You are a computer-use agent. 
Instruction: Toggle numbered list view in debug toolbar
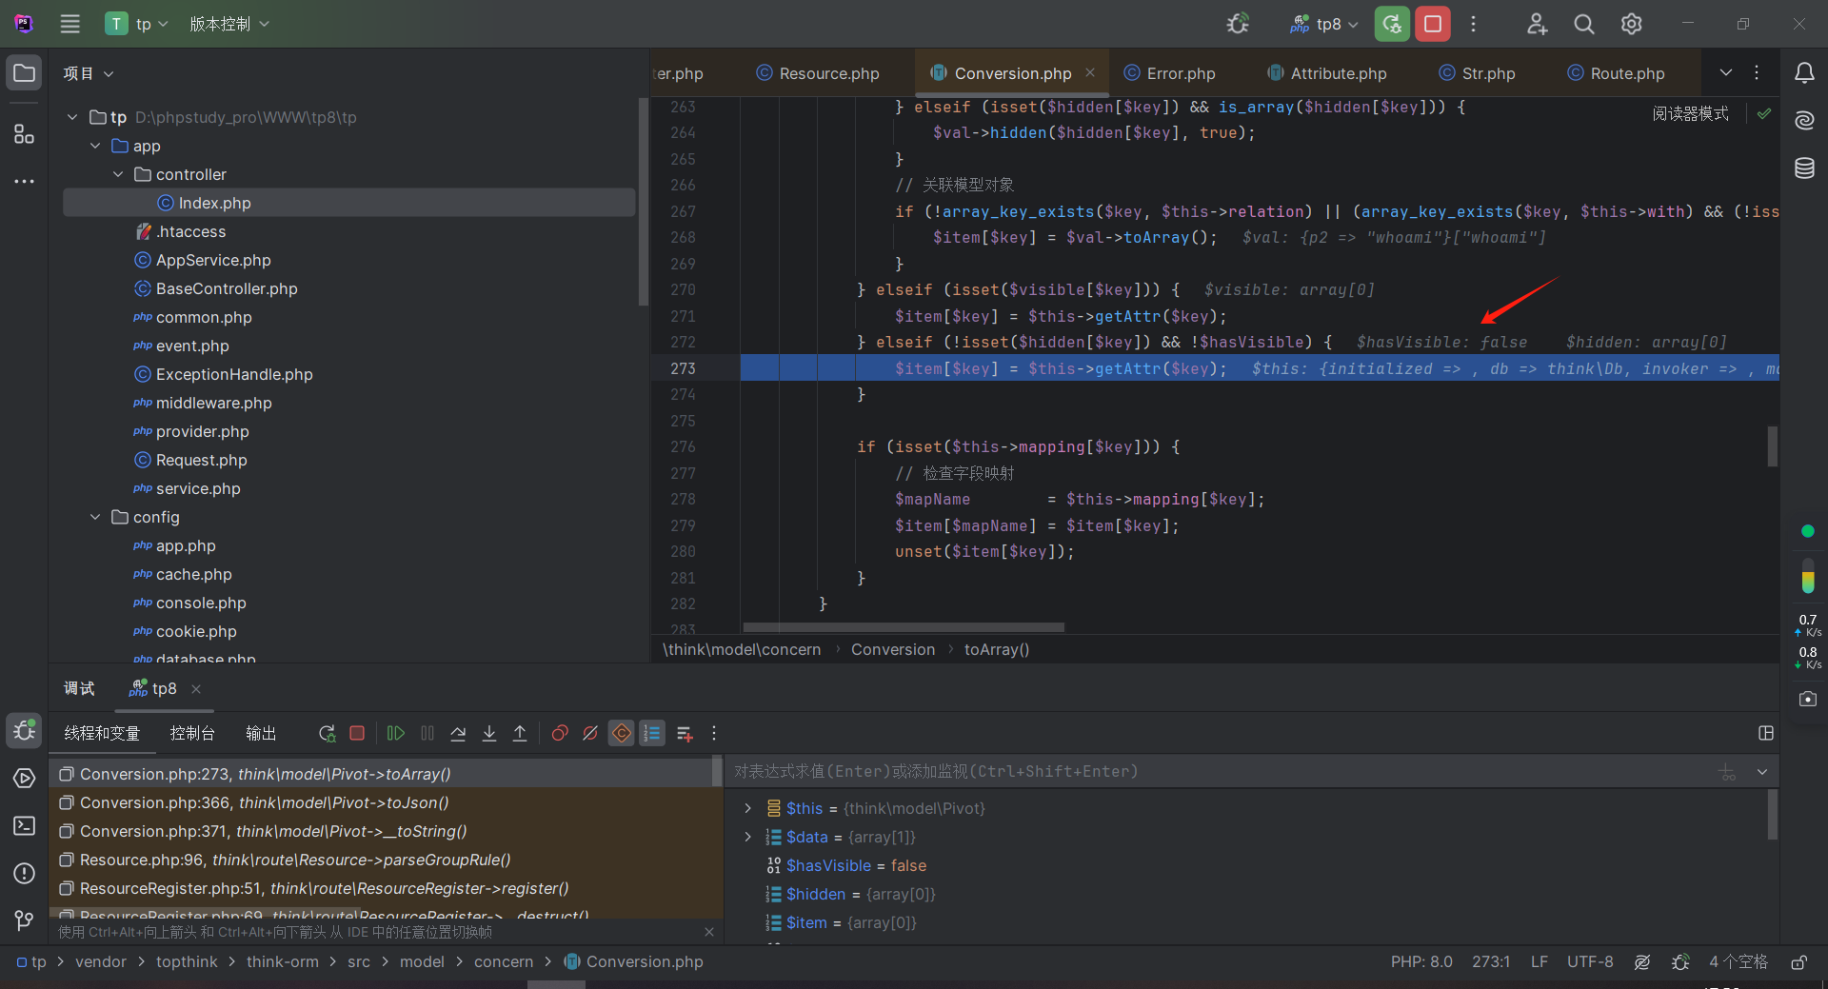coord(652,733)
